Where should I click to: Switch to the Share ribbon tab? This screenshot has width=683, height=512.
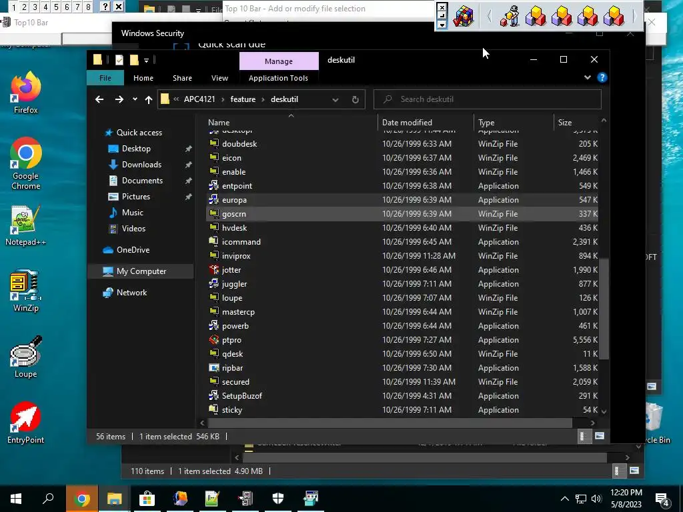coord(182,78)
